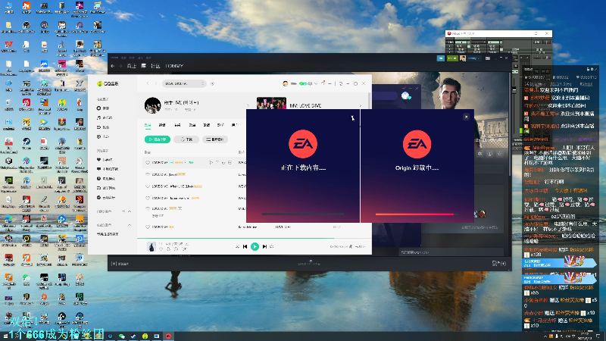Expand the IVE artist card chevron
This screenshot has height=341, width=606.
tap(248, 105)
